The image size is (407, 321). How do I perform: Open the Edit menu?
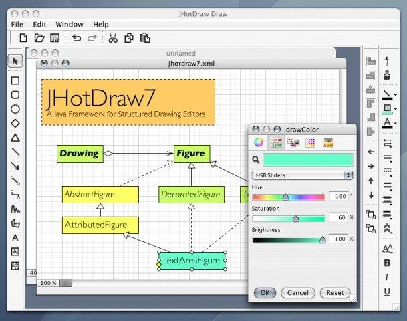pyautogui.click(x=39, y=25)
